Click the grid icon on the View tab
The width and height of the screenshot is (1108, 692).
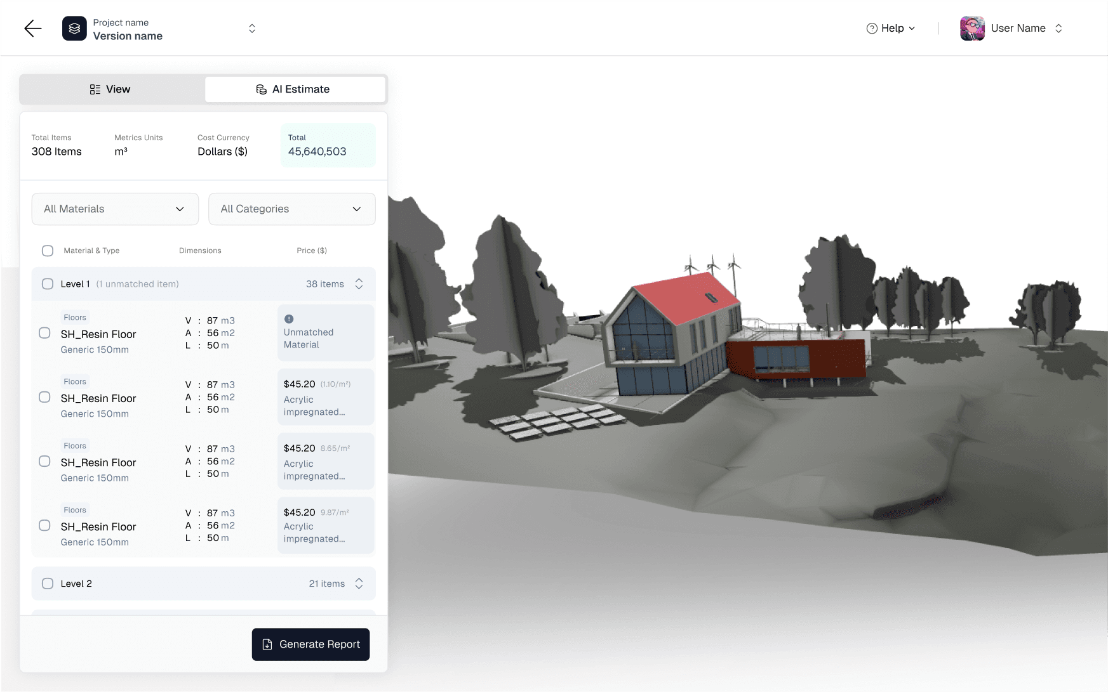point(95,89)
